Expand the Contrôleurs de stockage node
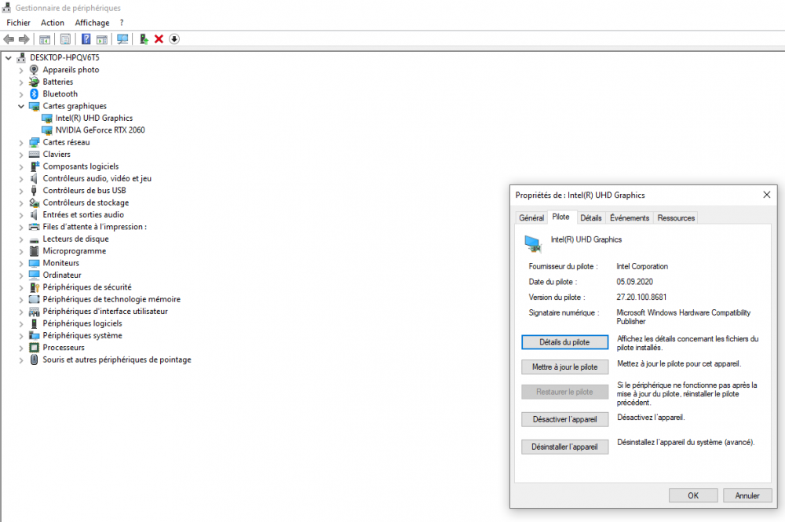 coord(21,203)
